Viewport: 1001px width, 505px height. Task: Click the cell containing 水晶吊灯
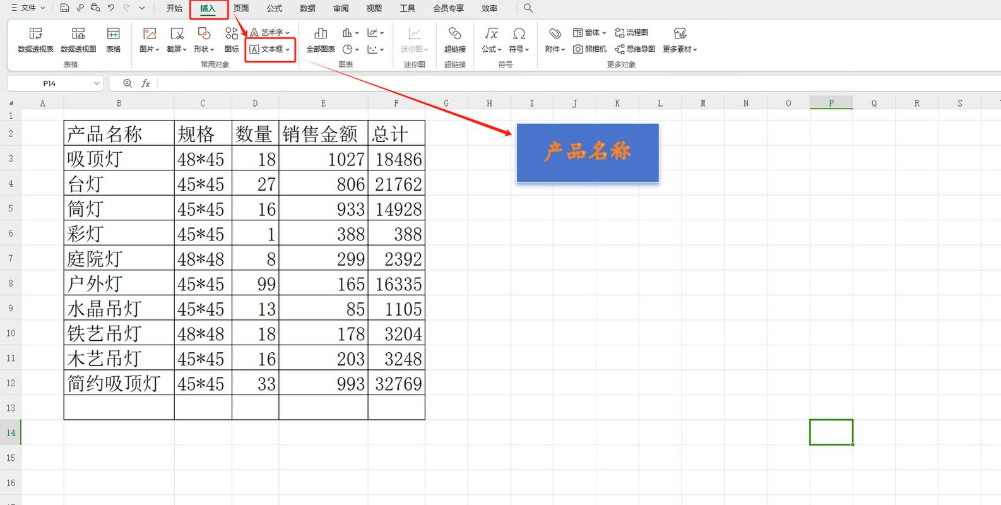tap(119, 309)
